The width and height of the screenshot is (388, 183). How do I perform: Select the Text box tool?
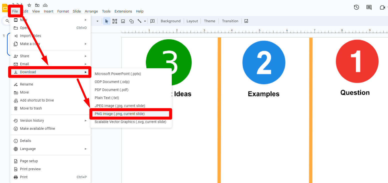pyautogui.click(x=115, y=21)
